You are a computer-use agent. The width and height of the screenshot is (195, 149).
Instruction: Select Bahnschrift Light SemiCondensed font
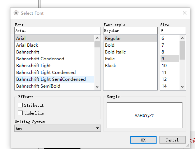55,79
